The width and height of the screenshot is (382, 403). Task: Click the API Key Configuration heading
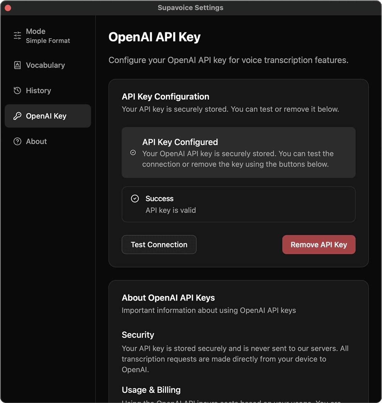click(x=165, y=97)
